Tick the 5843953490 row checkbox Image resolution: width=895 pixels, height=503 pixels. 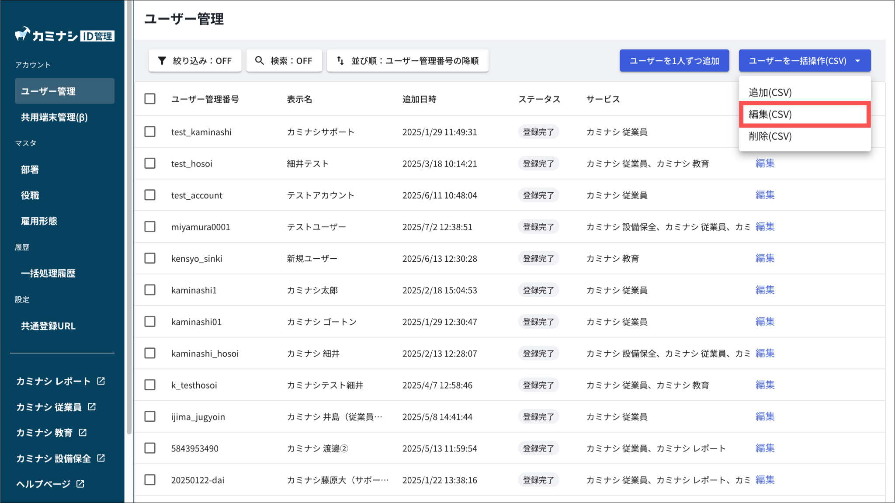150,448
